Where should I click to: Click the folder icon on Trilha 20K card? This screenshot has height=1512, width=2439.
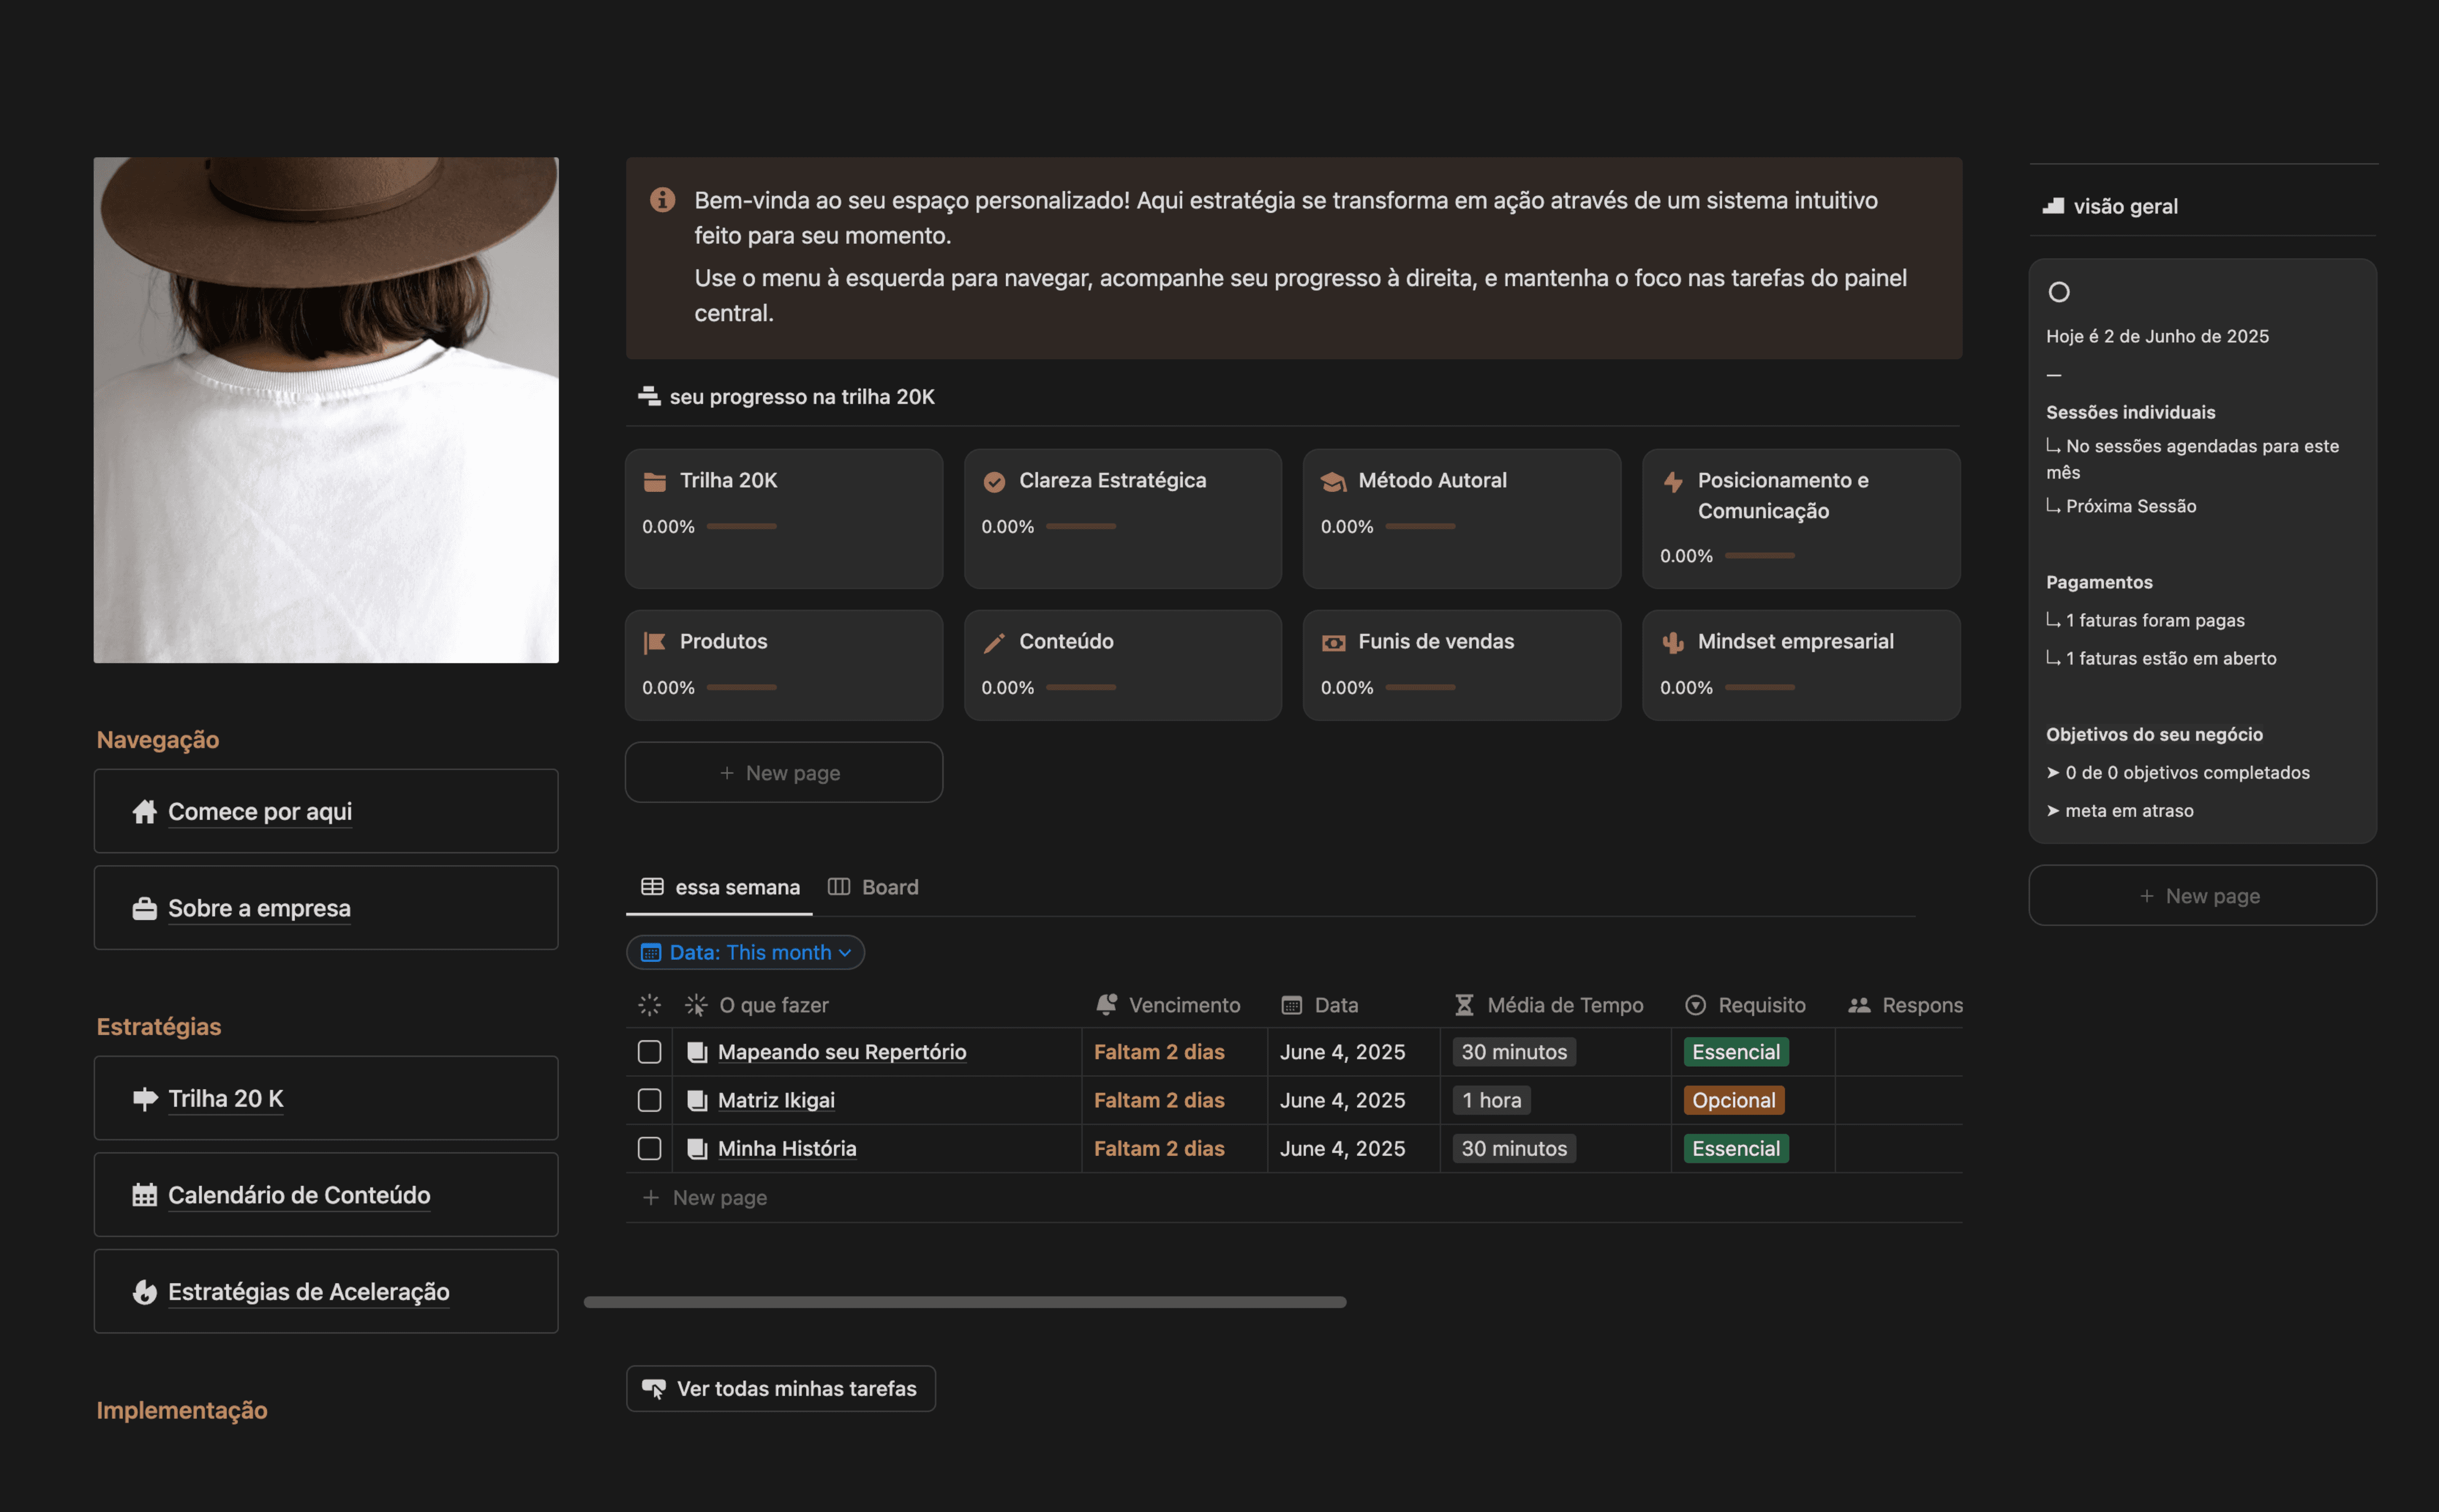(654, 481)
